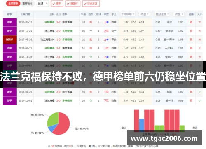Click the handicap 受半球 in the 2017-10-21 row
Screen dimensions: 206x149
pyautogui.click(x=169, y=31)
